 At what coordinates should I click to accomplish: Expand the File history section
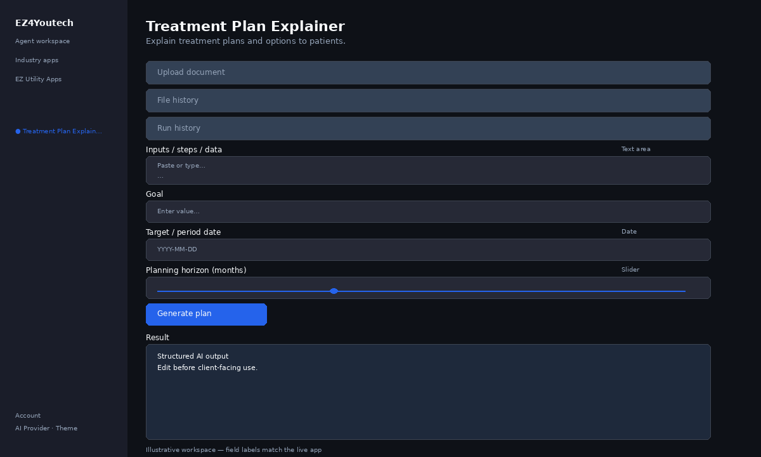pos(428,100)
